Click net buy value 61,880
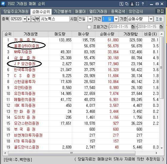 click(113, 40)
